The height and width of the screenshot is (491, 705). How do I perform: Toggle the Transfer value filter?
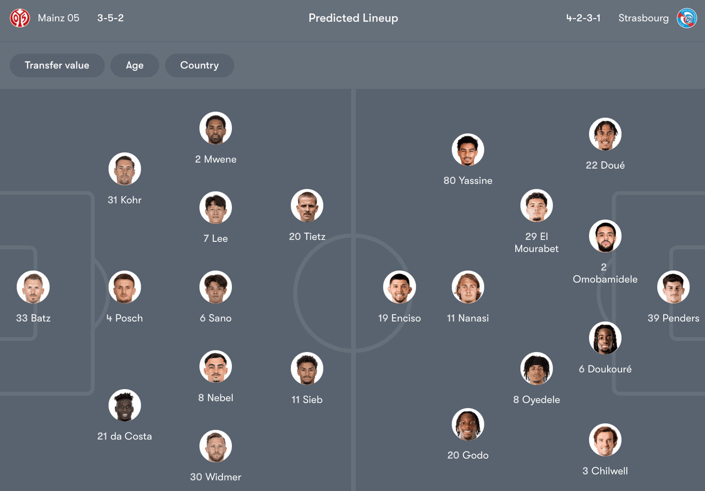(57, 65)
